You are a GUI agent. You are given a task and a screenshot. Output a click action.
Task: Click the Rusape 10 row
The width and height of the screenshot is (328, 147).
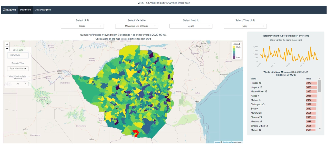(x=284, y=83)
